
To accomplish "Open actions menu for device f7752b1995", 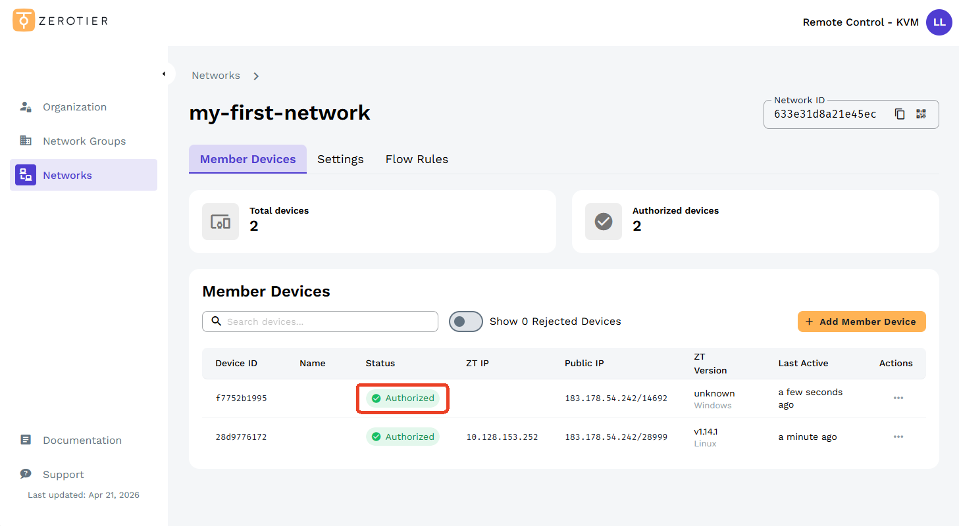I will pos(898,398).
